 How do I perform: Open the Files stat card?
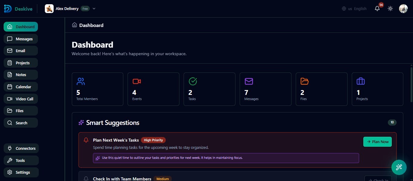tap(321, 89)
